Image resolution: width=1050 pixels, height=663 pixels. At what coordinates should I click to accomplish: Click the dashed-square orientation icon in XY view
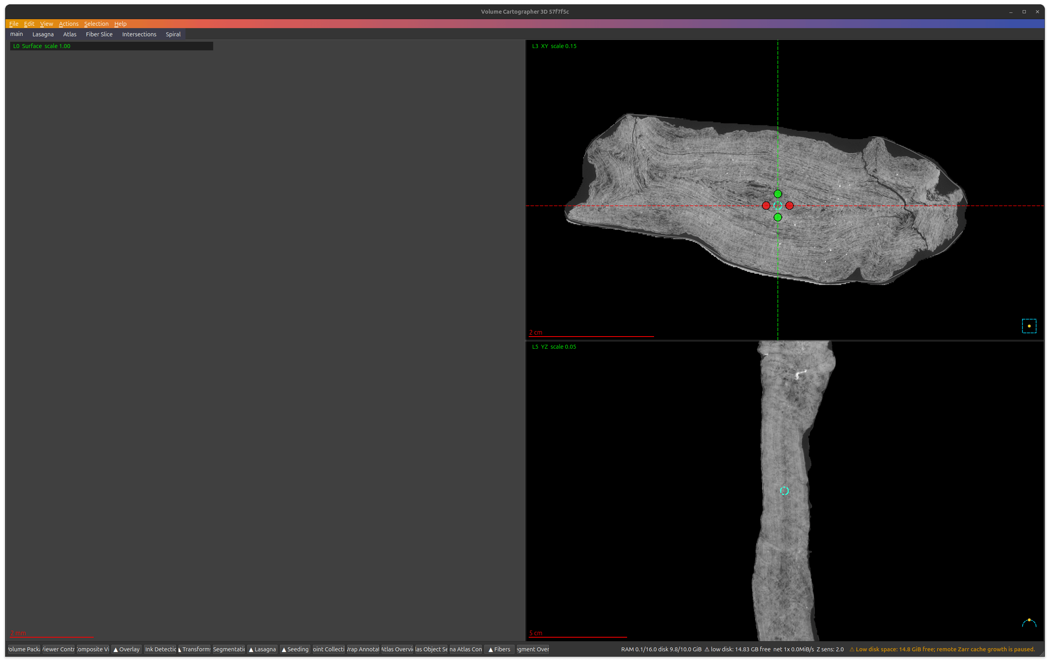(1029, 326)
